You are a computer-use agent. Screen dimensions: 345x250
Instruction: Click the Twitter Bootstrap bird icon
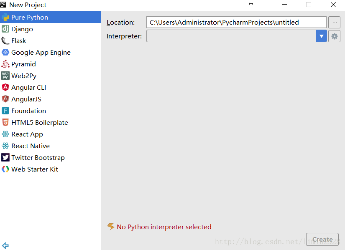pyautogui.click(x=5, y=157)
